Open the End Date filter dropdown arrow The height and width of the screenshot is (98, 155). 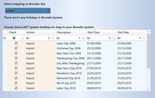coord(140,38)
